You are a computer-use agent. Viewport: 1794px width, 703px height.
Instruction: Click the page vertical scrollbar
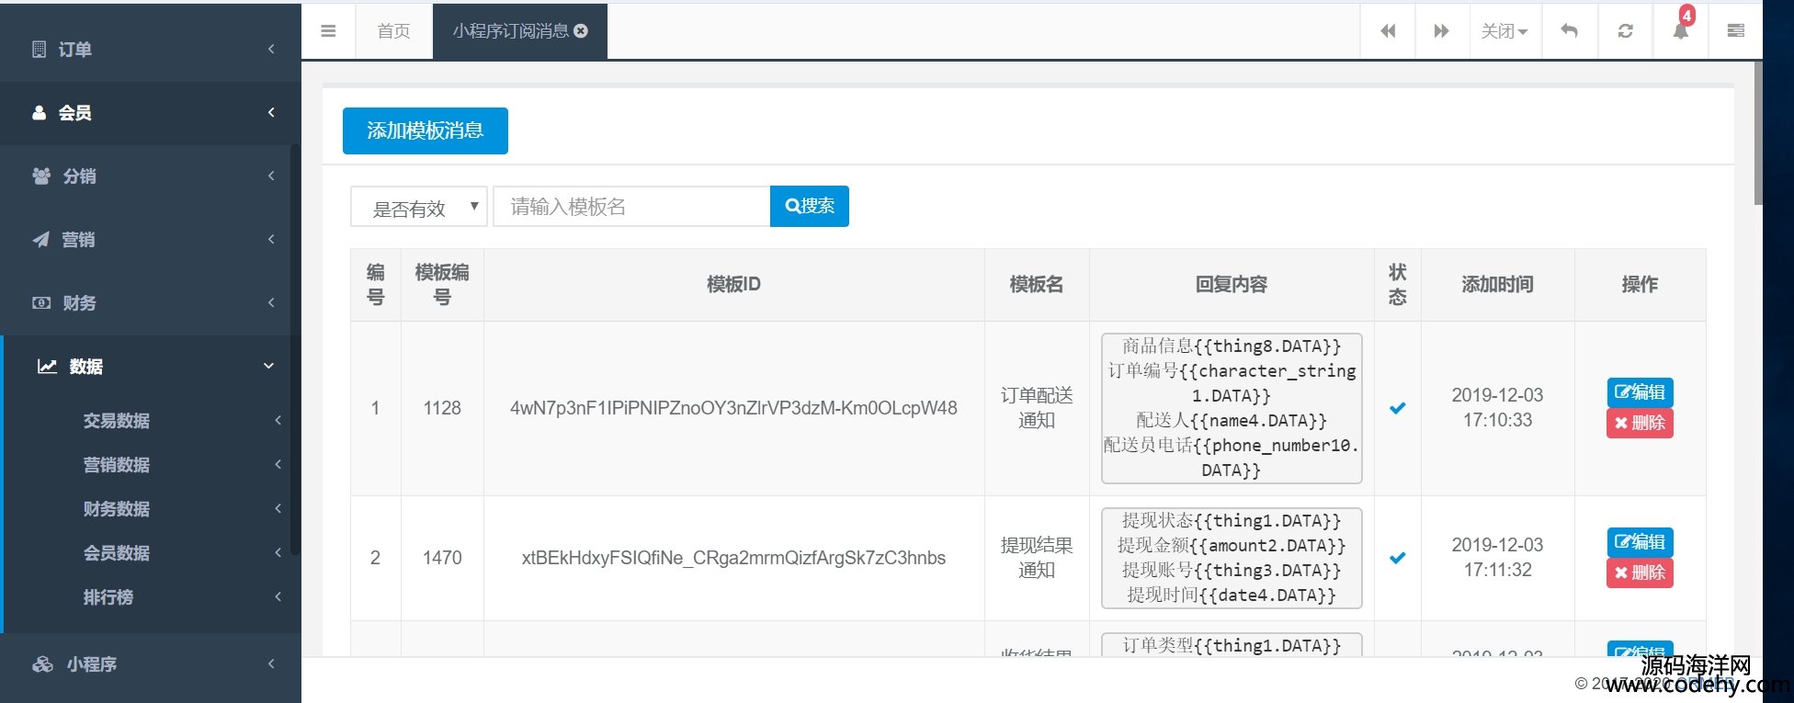(x=1757, y=133)
